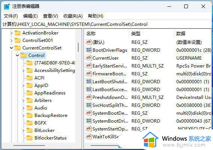Screen dimensions: 213x150
Task: Select the AppReadiness folder icon
Action: pos(30,93)
